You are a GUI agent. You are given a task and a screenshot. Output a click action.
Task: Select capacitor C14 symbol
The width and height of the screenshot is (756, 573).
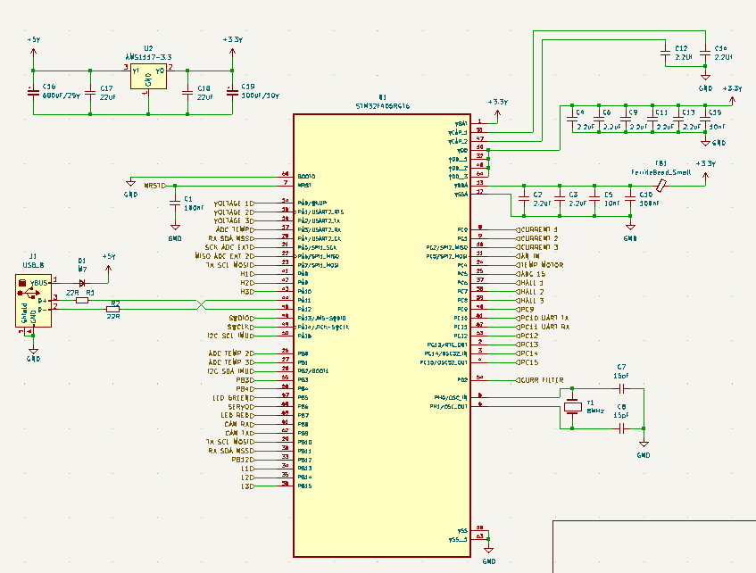(705, 52)
